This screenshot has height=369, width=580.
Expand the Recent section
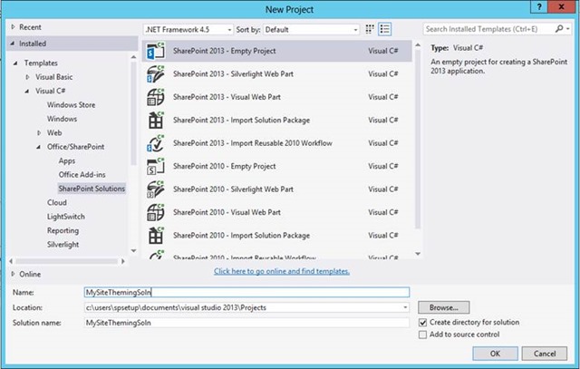pos(13,27)
